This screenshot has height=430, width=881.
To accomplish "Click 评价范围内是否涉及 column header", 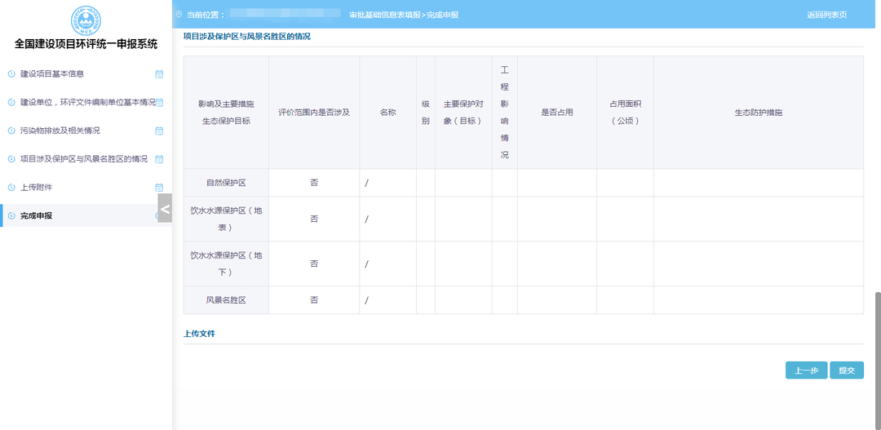I will [314, 113].
